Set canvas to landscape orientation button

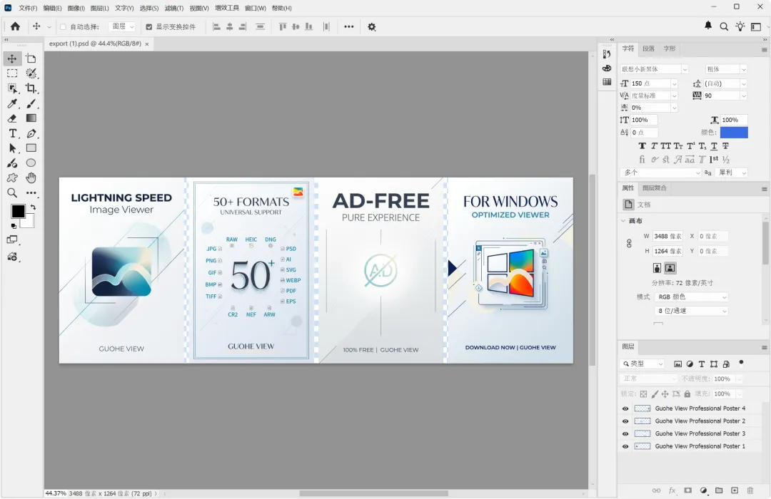pos(670,268)
